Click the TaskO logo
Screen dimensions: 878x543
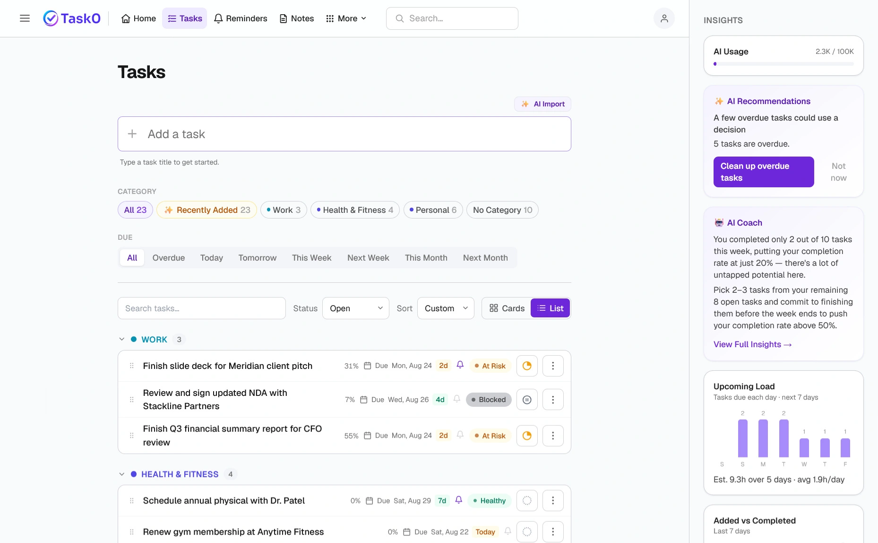point(72,18)
